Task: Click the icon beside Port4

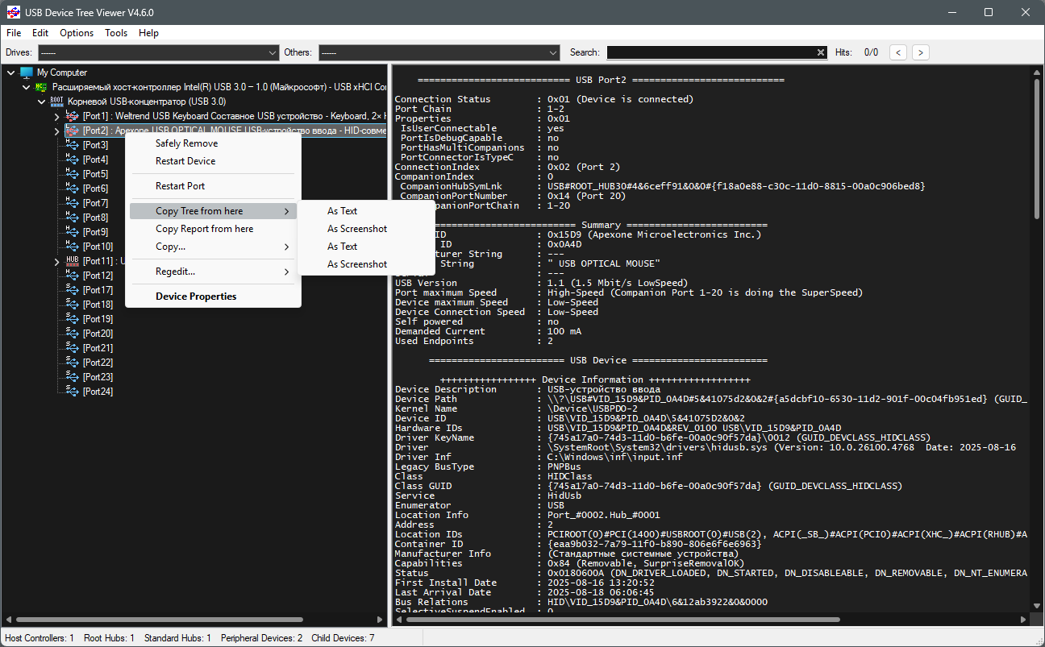Action: click(x=72, y=160)
